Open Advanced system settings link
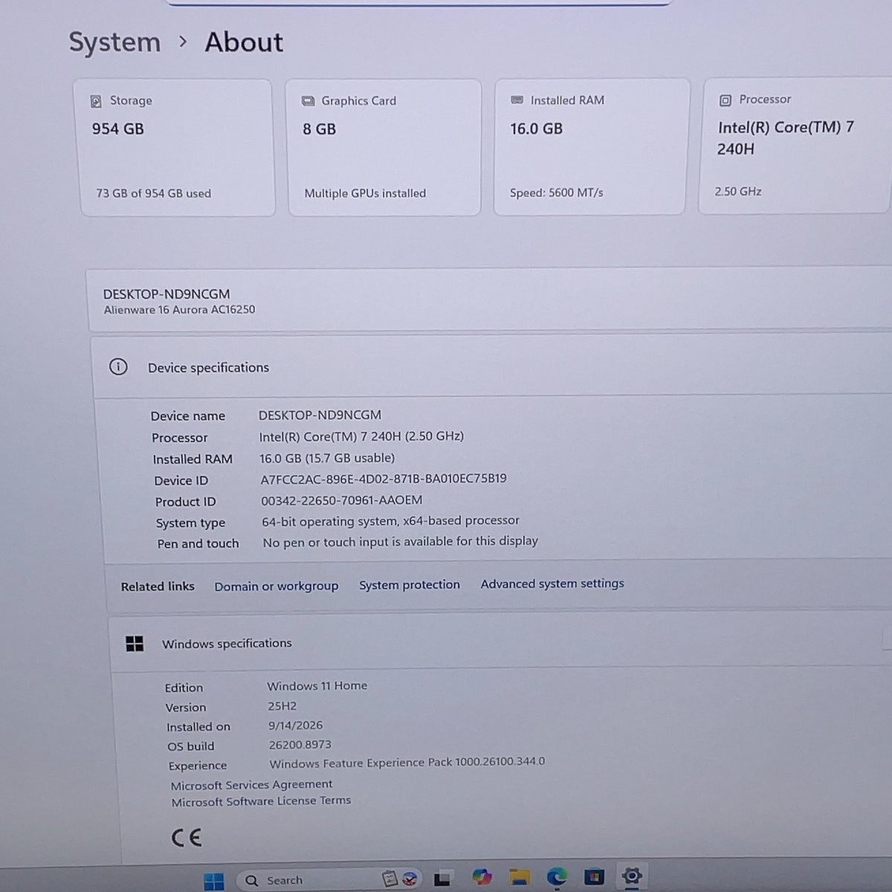 pyautogui.click(x=552, y=584)
